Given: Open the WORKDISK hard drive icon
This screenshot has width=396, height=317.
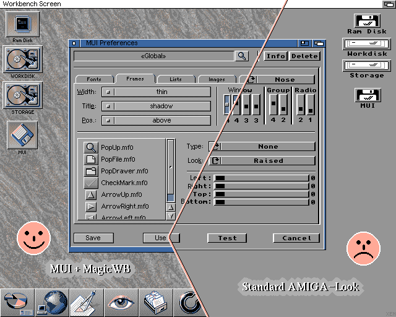Looking at the screenshot, I should coord(22,60).
